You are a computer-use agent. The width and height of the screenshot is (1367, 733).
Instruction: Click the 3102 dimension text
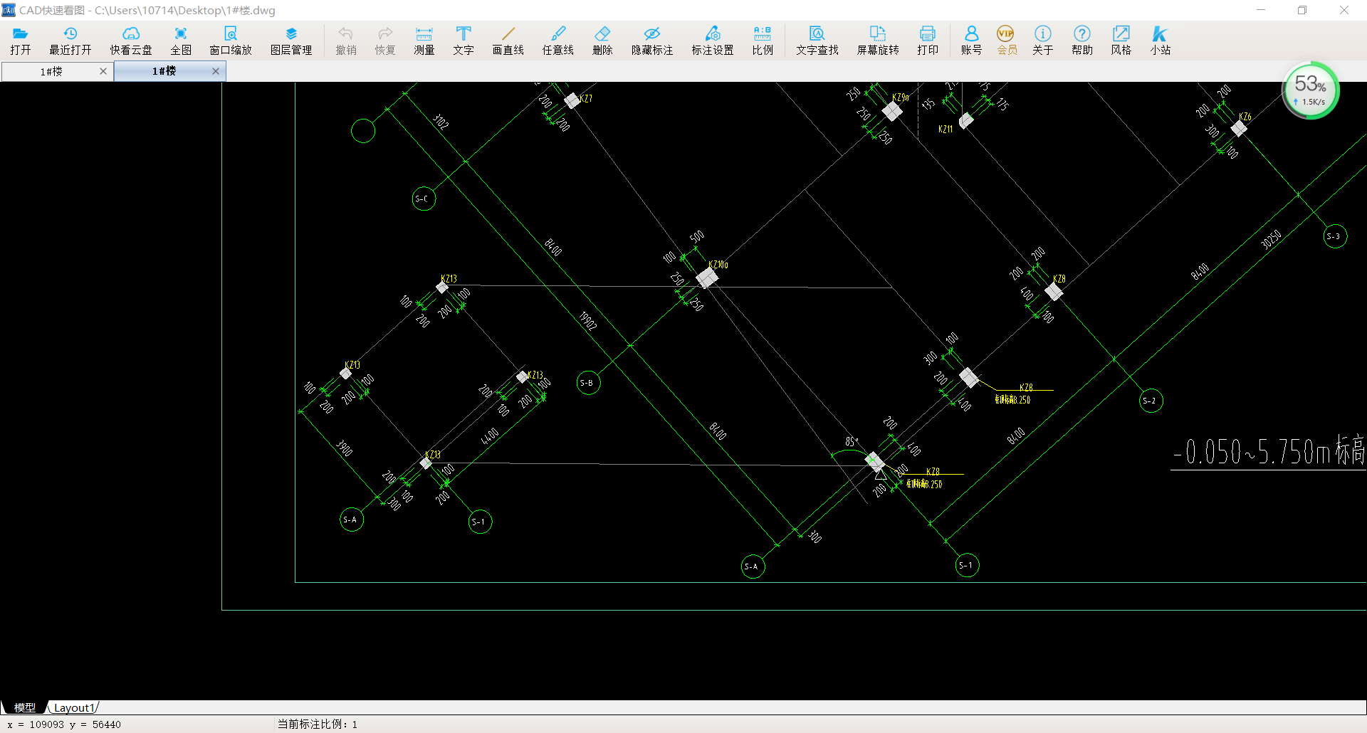point(441,122)
